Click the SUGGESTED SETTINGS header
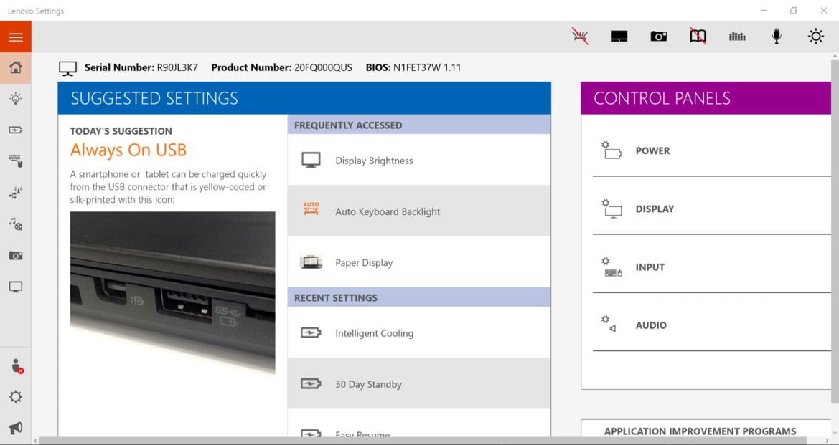This screenshot has width=839, height=445. pyautogui.click(x=304, y=98)
